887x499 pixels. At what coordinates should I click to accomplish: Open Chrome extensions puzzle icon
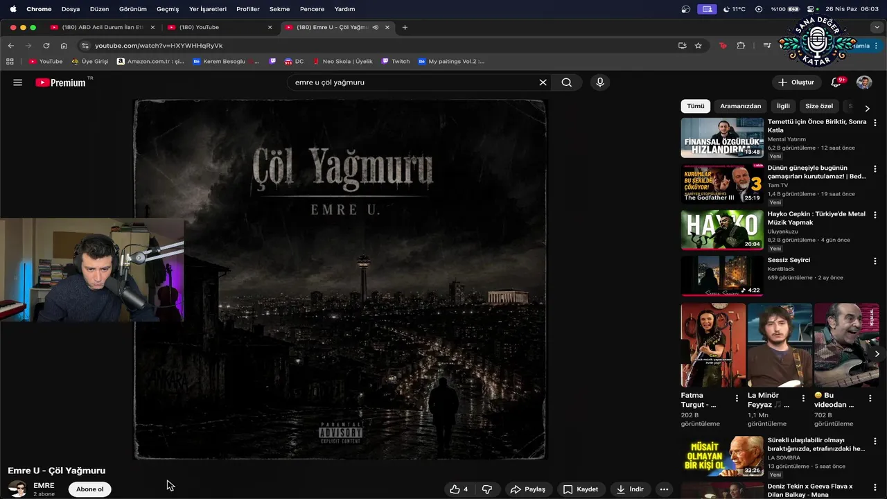[741, 46]
